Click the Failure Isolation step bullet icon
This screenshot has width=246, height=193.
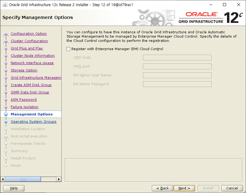tap(6, 107)
